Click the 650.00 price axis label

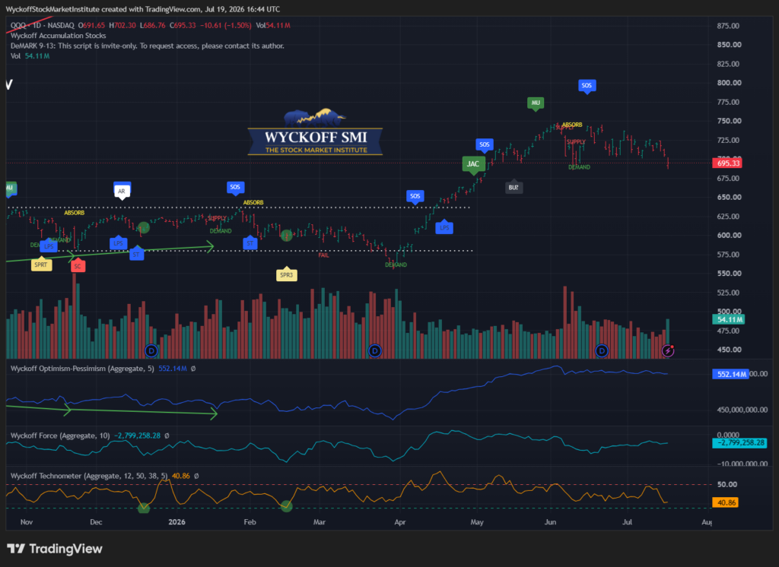coord(728,197)
